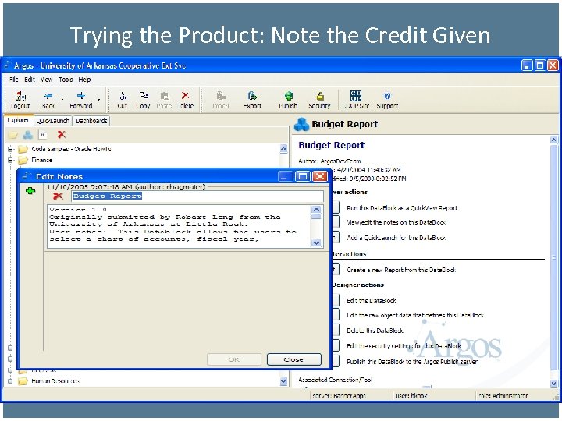The image size is (562, 421).
Task: Click the Publish globe icon
Action: point(289,96)
